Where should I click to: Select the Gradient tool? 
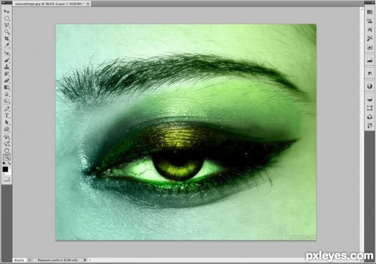pos(7,87)
